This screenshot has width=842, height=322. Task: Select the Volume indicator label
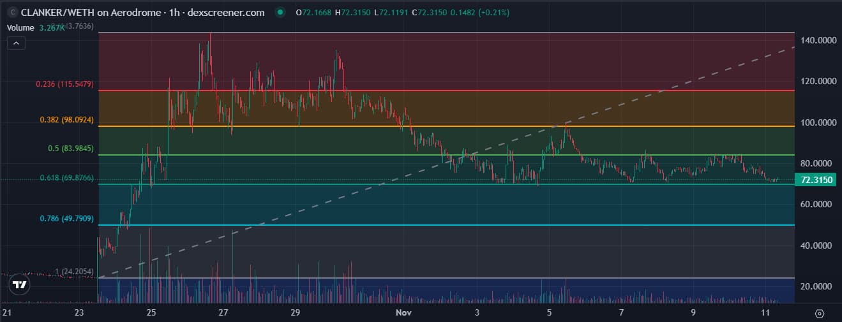click(x=20, y=27)
